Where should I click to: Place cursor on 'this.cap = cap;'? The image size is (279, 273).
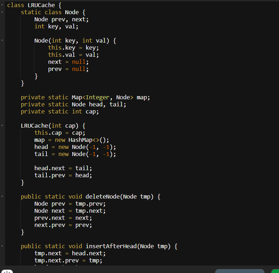pyautogui.click(x=60, y=133)
